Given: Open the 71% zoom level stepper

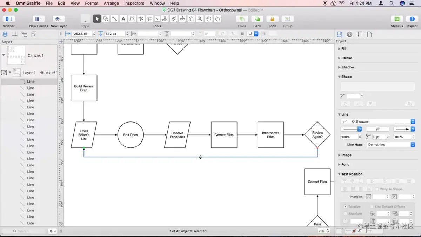Looking at the screenshot, I should pos(328,231).
